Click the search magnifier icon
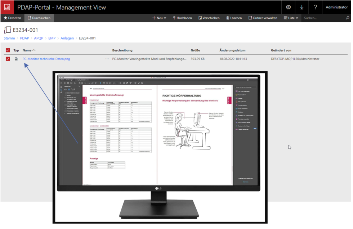 pyautogui.click(x=347, y=18)
